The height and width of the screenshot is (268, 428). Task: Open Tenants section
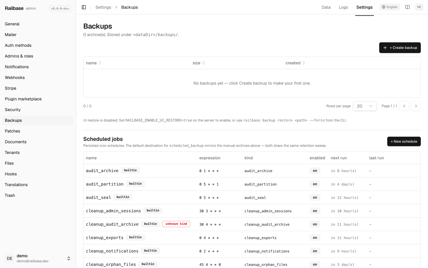(38, 152)
